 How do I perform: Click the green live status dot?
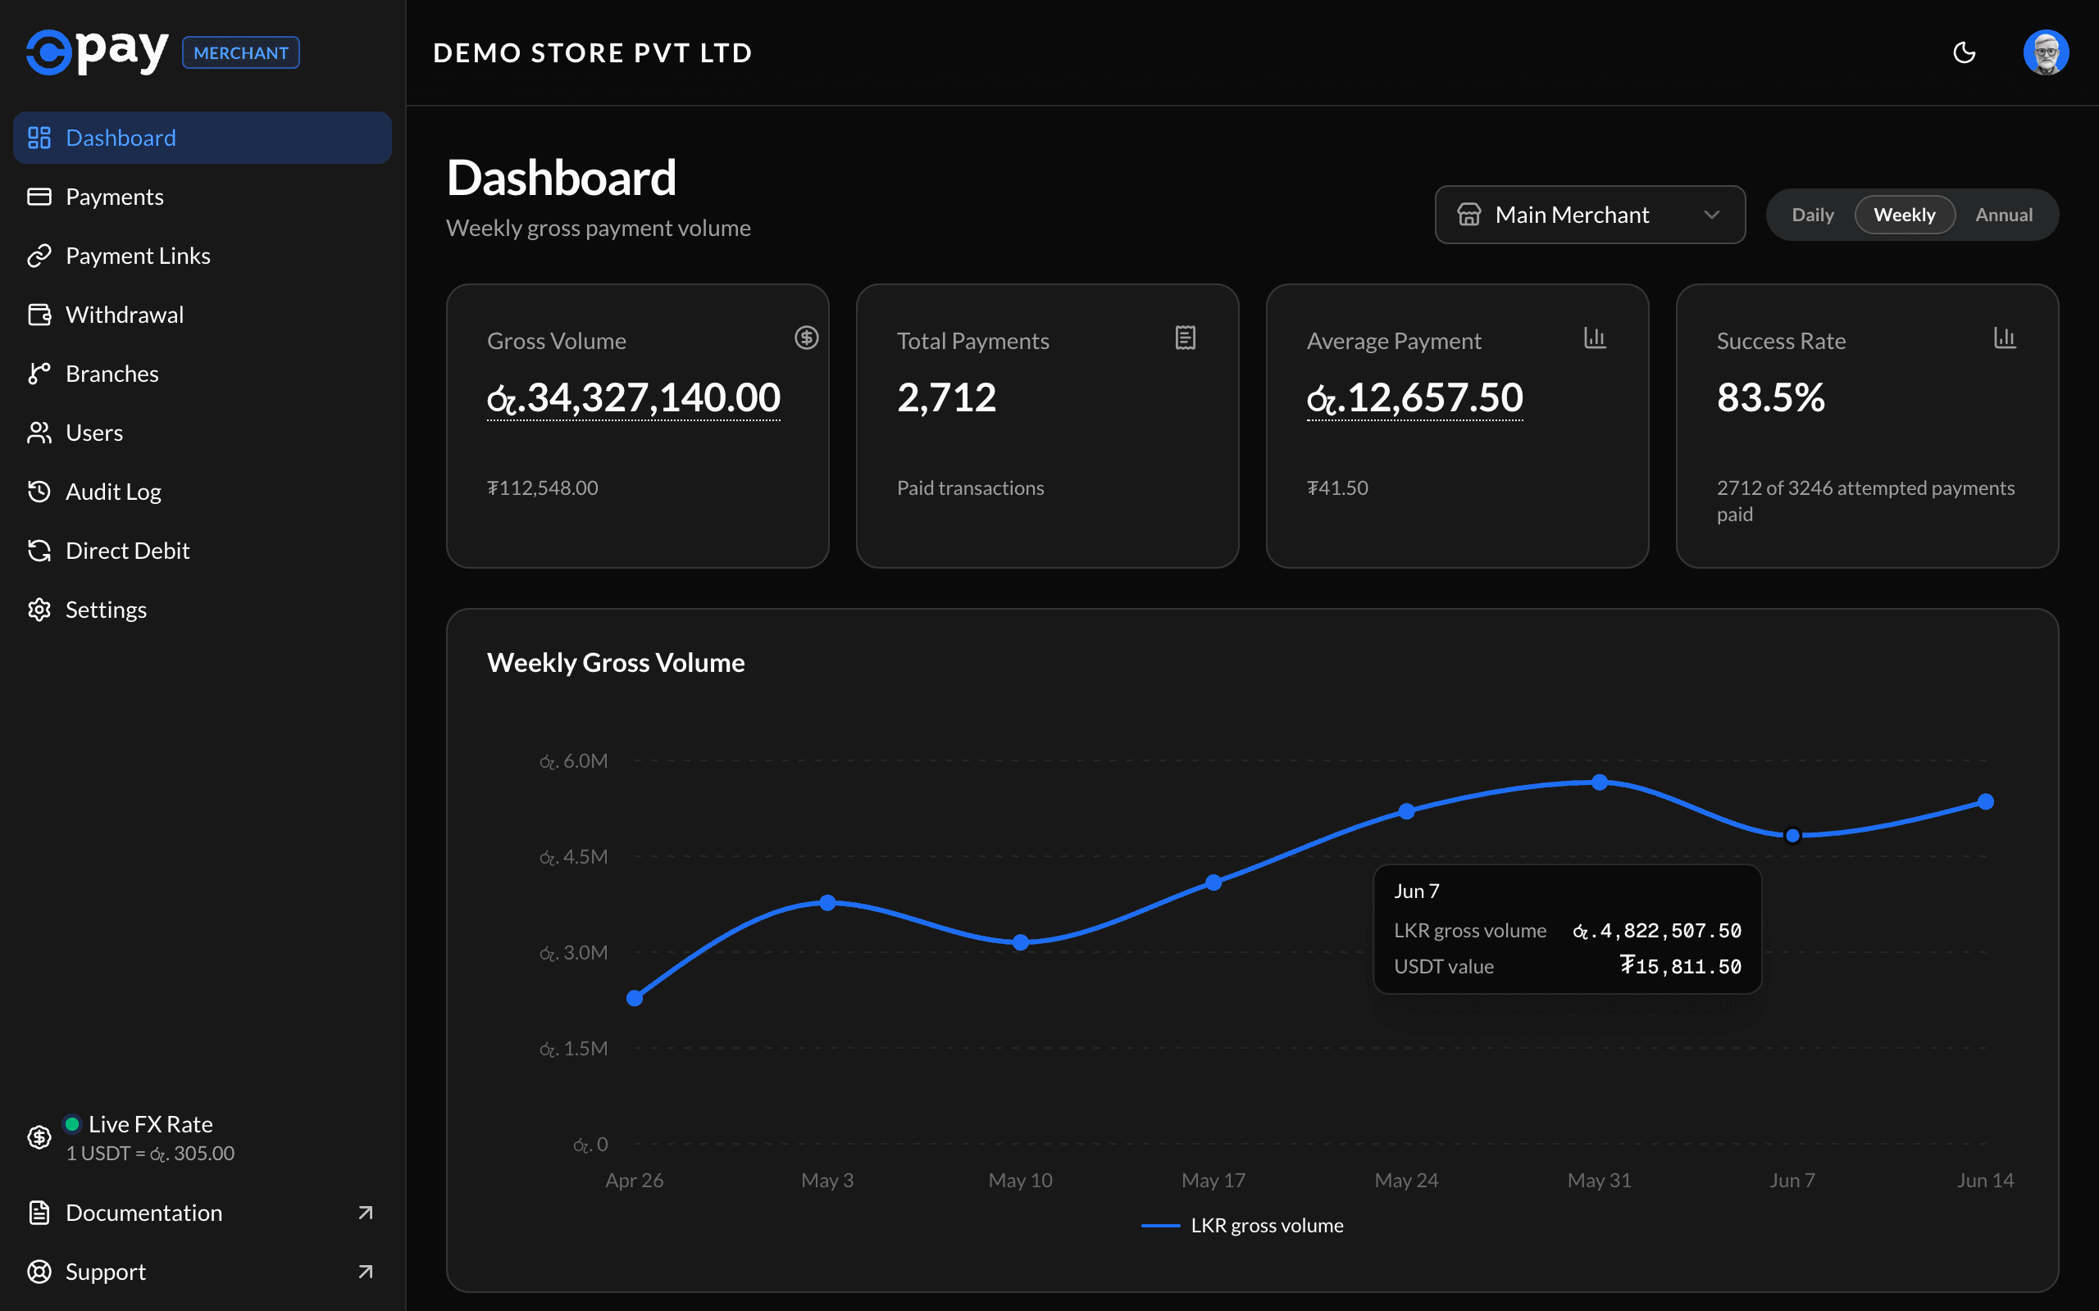(73, 1123)
